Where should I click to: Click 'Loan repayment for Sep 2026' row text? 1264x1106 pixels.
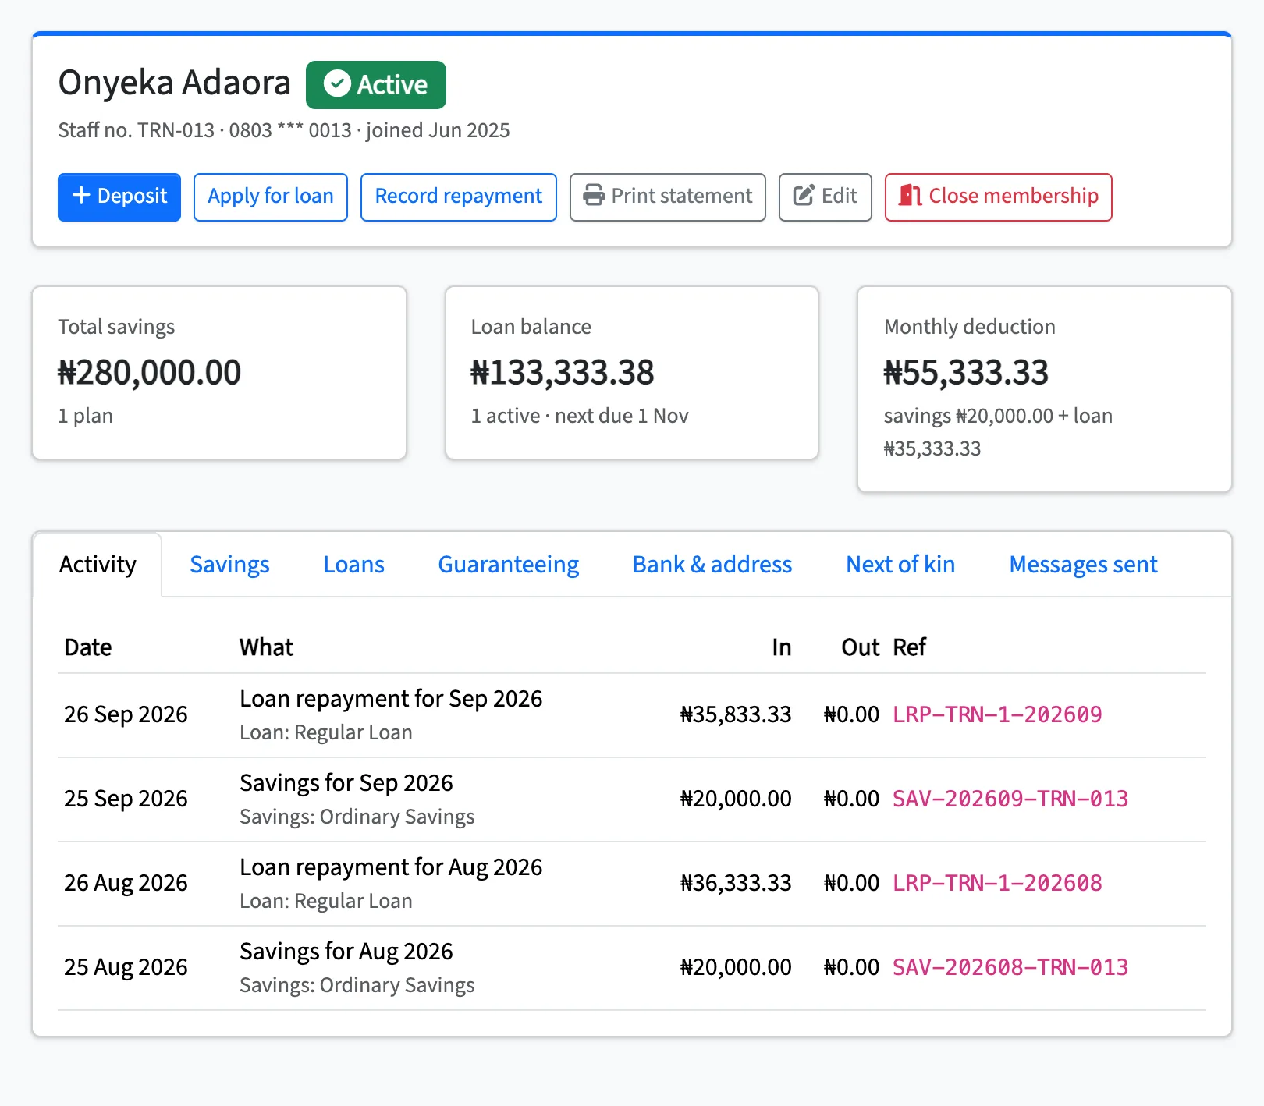[x=391, y=699]
